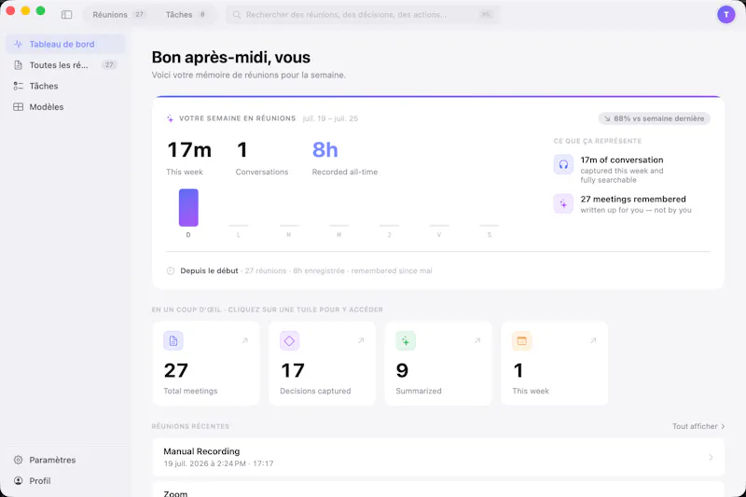
Task: Switch to the Réunions tab
Action: point(118,15)
